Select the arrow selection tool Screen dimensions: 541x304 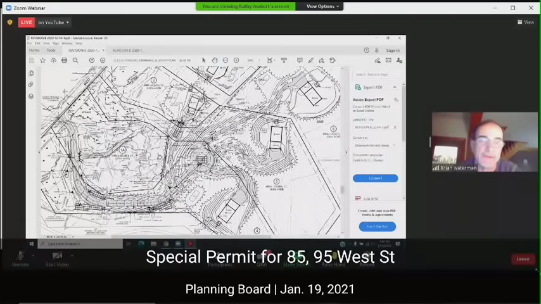(203, 60)
